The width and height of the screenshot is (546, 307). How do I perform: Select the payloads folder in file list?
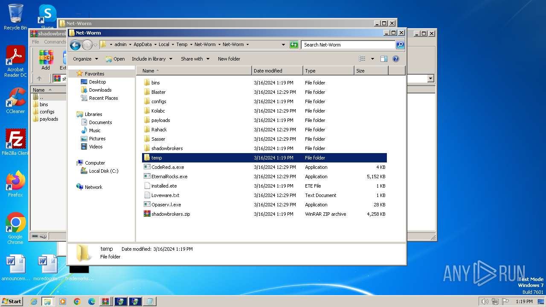[x=264, y=120]
